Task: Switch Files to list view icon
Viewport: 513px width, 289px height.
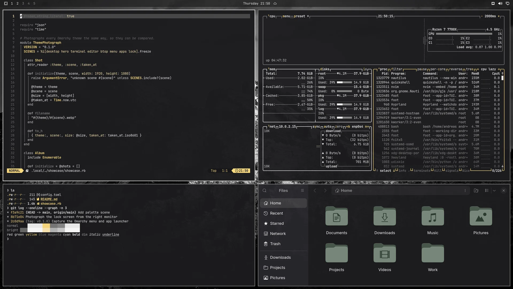Action: click(487, 191)
